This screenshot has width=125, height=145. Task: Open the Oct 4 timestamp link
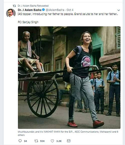pyautogui.click(x=70, y=10)
